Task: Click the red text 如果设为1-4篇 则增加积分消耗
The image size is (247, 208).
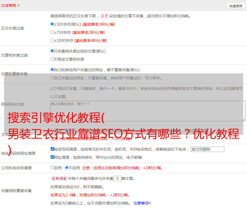Action: pos(90,195)
